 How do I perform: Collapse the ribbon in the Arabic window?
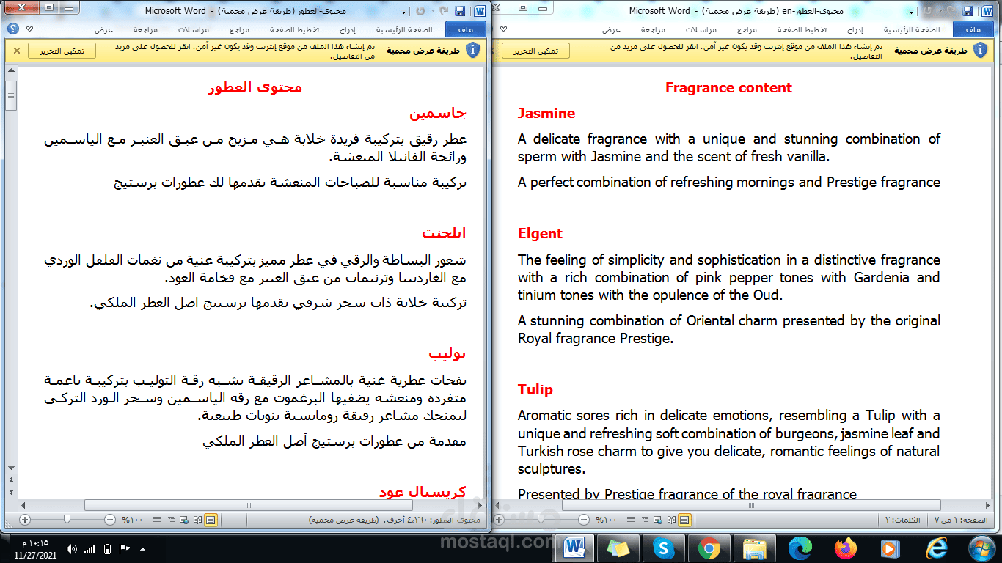coord(29,29)
